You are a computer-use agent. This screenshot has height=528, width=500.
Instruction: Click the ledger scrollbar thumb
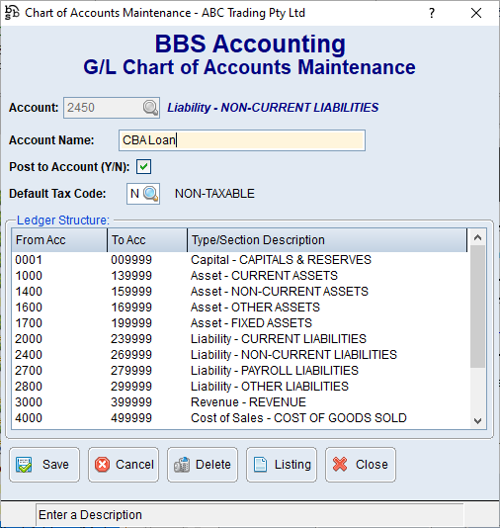click(477, 307)
